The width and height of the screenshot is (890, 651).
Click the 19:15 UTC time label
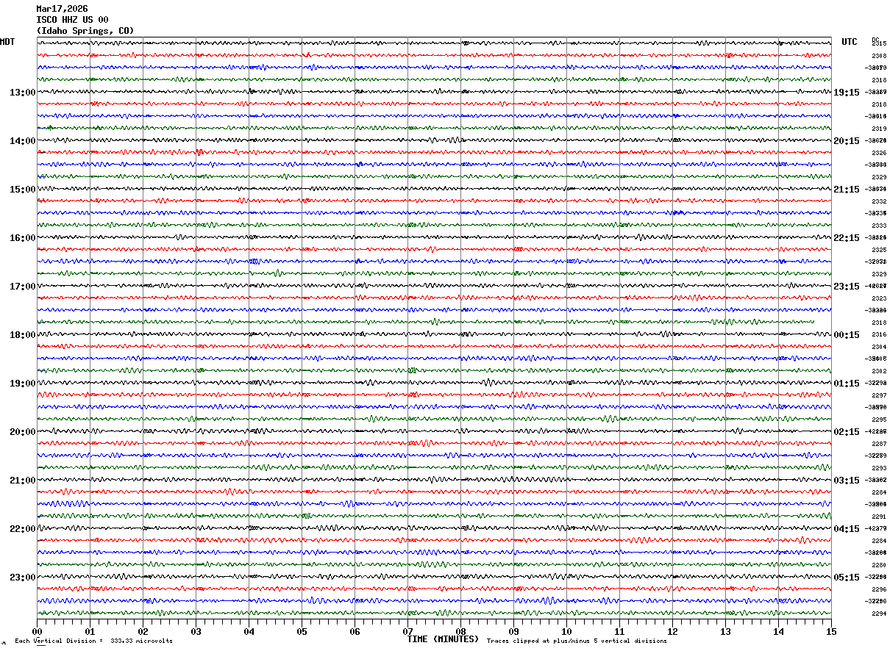point(847,93)
